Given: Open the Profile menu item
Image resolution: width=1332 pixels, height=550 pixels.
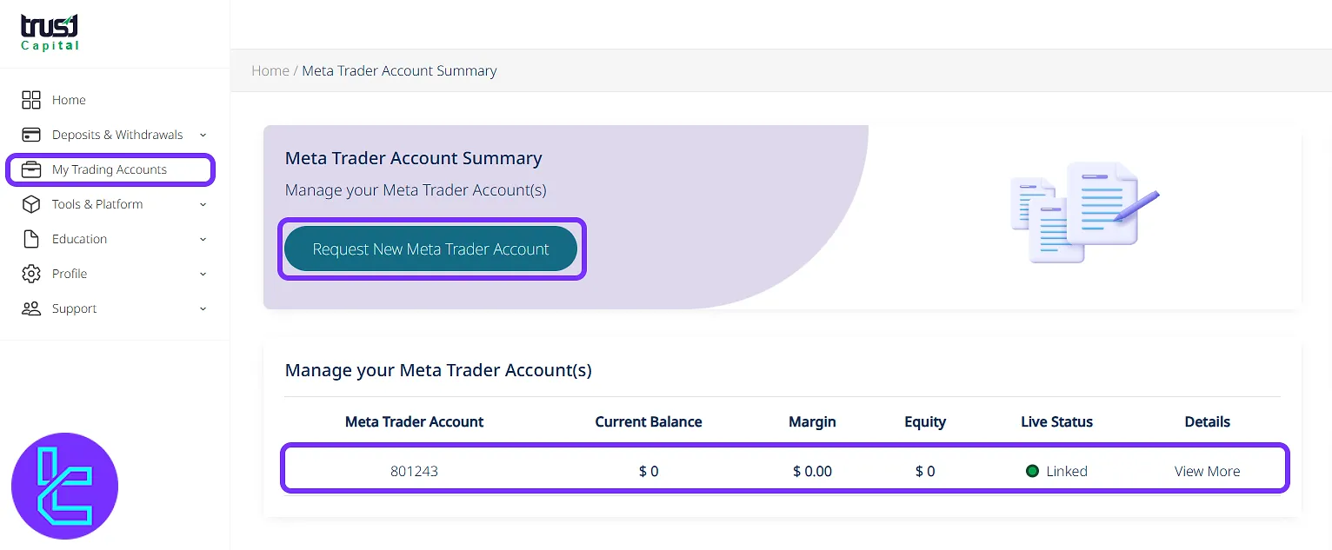Looking at the screenshot, I should coord(70,274).
